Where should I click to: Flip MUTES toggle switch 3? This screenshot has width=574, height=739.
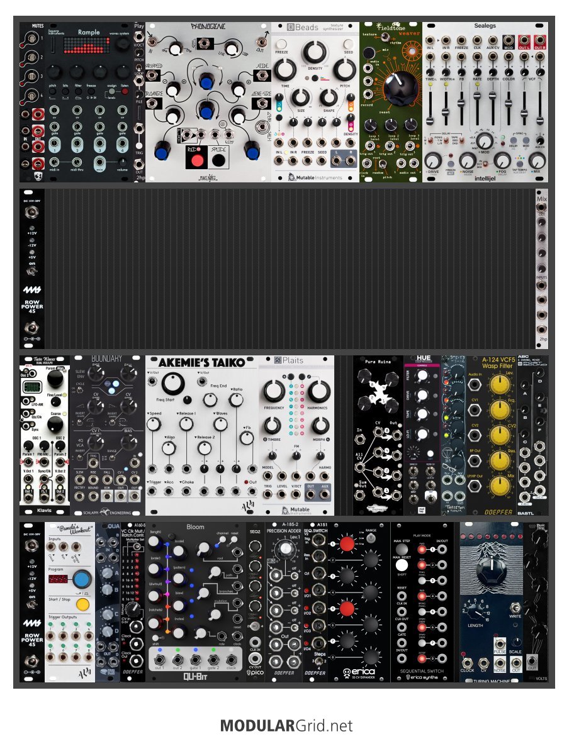(x=31, y=76)
